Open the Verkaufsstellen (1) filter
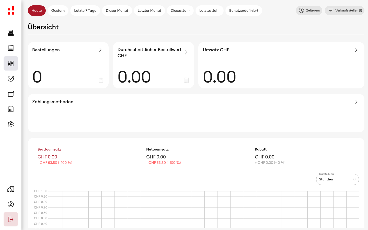Image resolution: width=368 pixels, height=230 pixels. 344,10
